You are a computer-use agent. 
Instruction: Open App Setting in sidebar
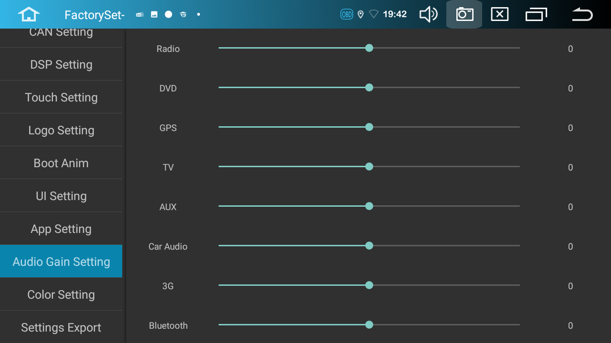(61, 229)
